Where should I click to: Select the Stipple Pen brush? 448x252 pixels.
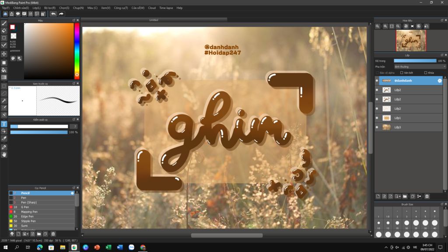point(42,221)
